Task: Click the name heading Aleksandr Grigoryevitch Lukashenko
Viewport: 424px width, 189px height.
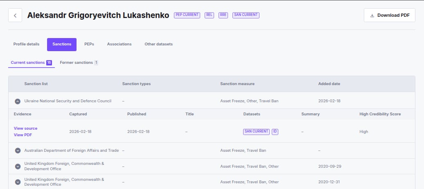Action: [98, 16]
